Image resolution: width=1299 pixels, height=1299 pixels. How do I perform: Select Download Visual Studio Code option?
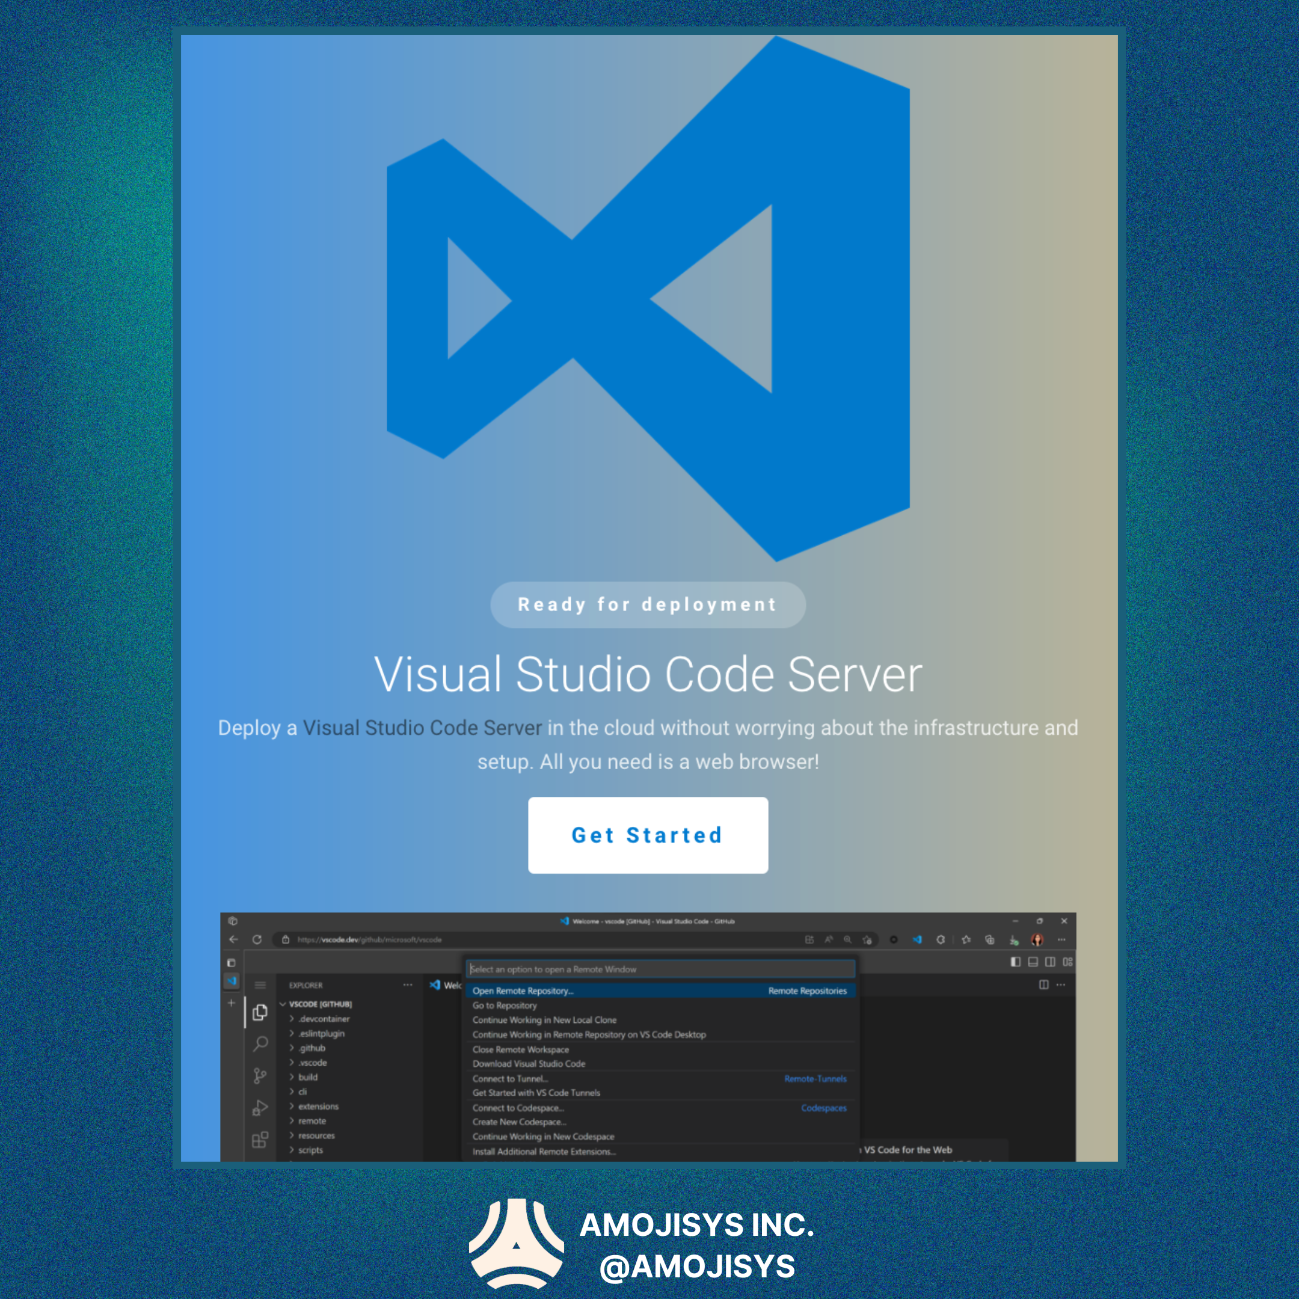tap(661, 1064)
